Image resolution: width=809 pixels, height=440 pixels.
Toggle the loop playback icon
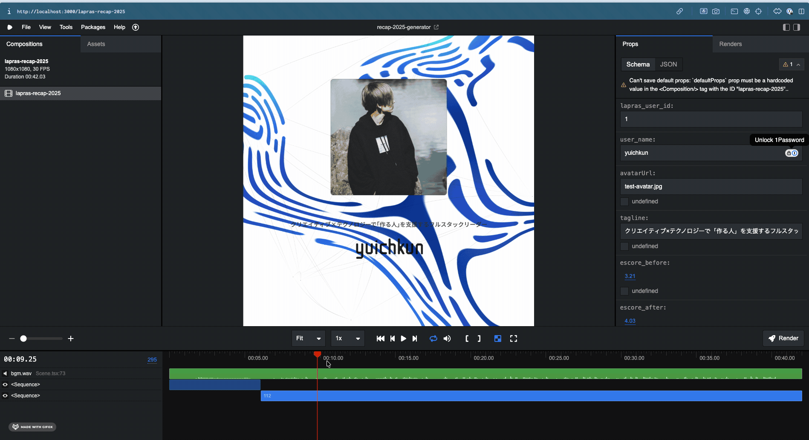pos(433,339)
